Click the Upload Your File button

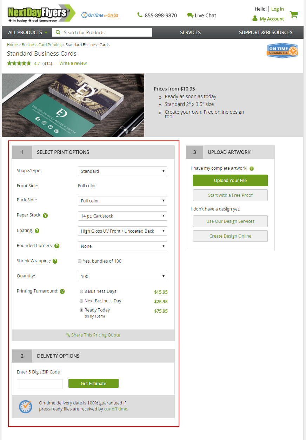(230, 180)
